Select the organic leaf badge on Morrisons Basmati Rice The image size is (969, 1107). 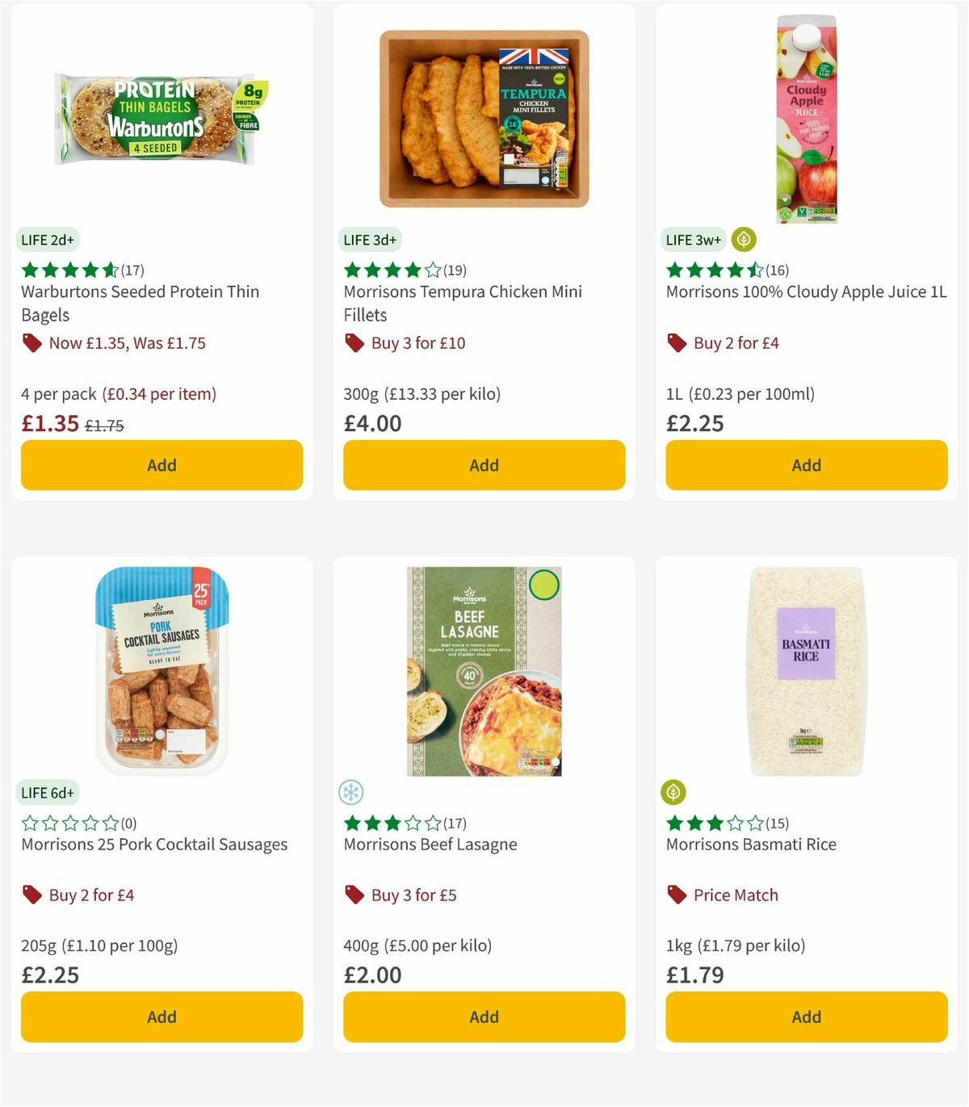(675, 794)
